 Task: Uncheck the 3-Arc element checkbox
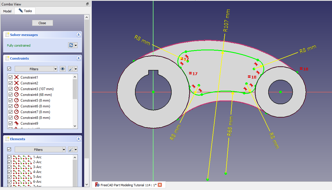[x=10, y=167]
